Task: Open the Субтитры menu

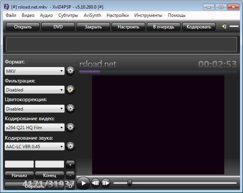Action: point(68,15)
